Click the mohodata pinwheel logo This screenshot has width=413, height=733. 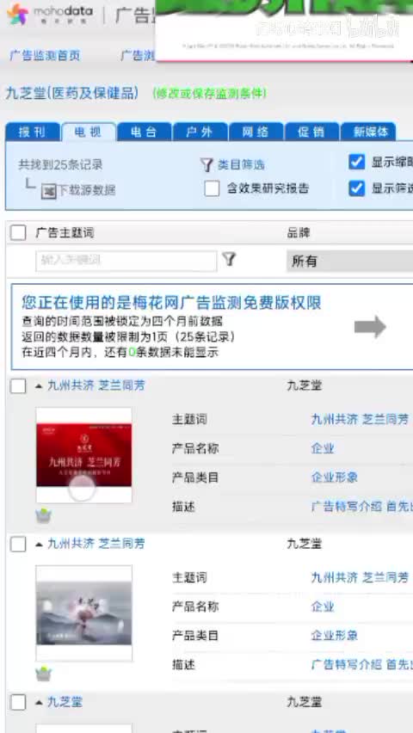tap(18, 14)
